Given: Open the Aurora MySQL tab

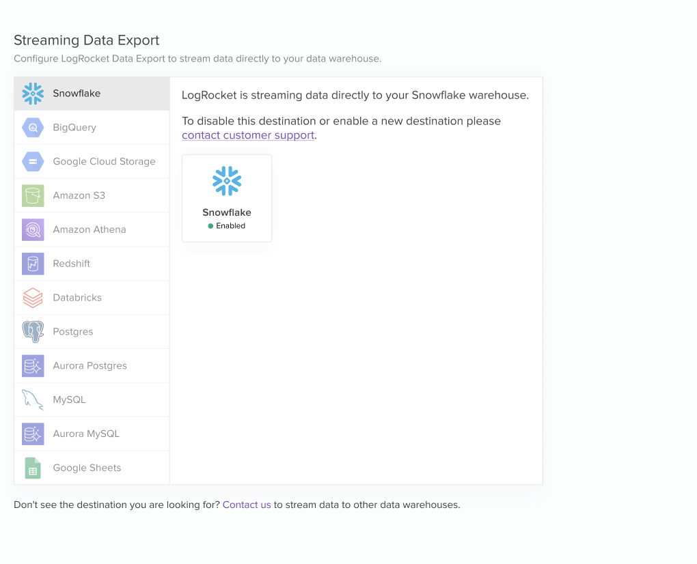Looking at the screenshot, I should point(92,434).
